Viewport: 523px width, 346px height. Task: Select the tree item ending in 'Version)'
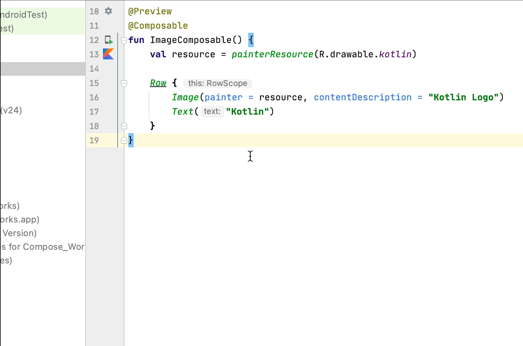pos(19,233)
